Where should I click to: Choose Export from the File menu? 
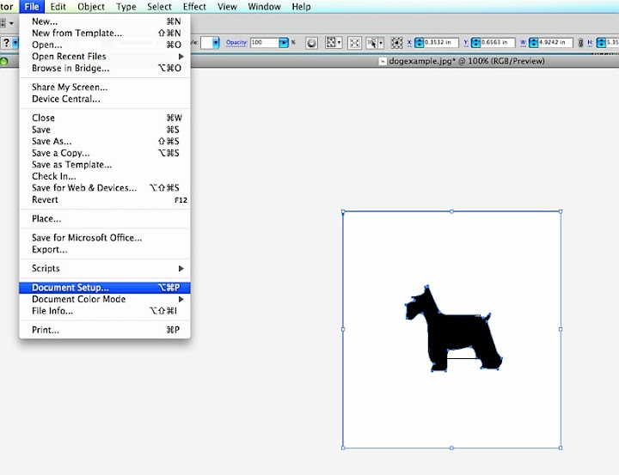(49, 250)
